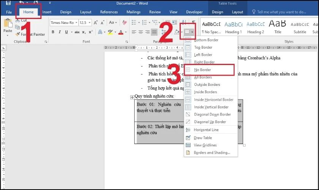Click the Multilevel List icon
319x190 pixels.
pos(155,22)
